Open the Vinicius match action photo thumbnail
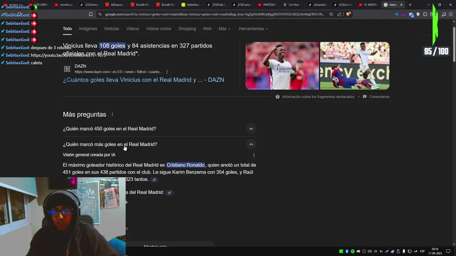Screen dimensions: 456x256 tap(355, 66)
